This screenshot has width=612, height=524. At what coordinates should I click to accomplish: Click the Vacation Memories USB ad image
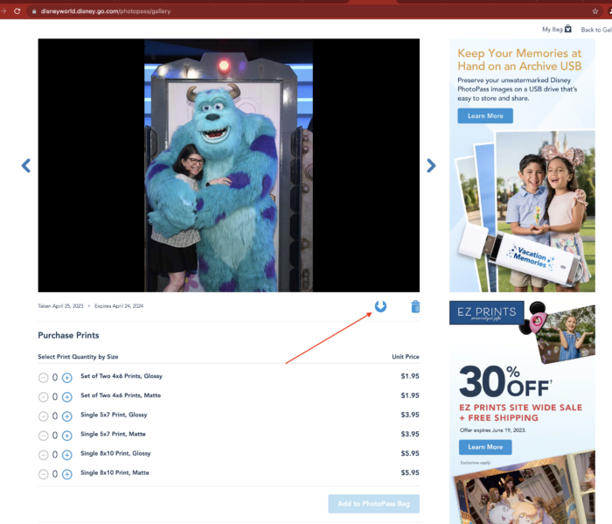click(x=522, y=211)
